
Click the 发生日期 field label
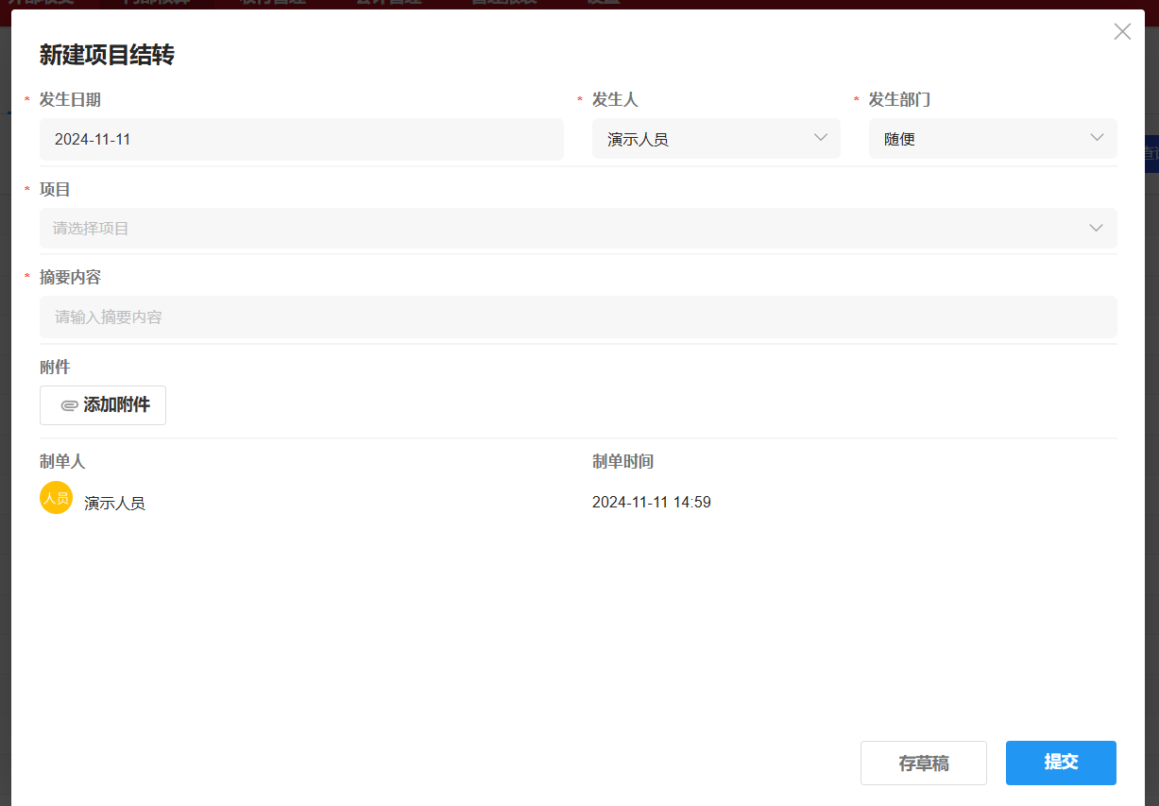click(70, 99)
